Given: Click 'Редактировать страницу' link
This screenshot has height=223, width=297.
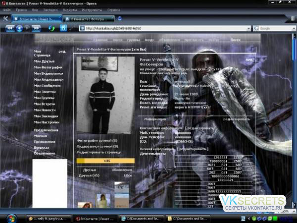Looking at the screenshot, I should [x=99, y=152].
